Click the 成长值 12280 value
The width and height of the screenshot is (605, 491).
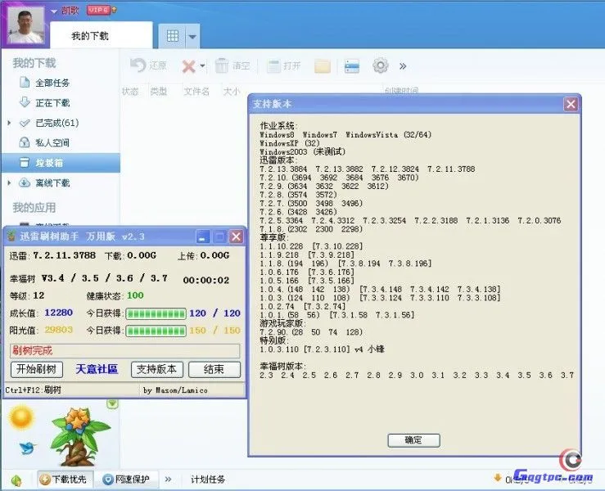click(x=58, y=313)
